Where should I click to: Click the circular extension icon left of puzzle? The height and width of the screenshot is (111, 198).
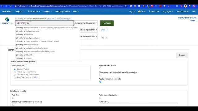coord(185,6)
